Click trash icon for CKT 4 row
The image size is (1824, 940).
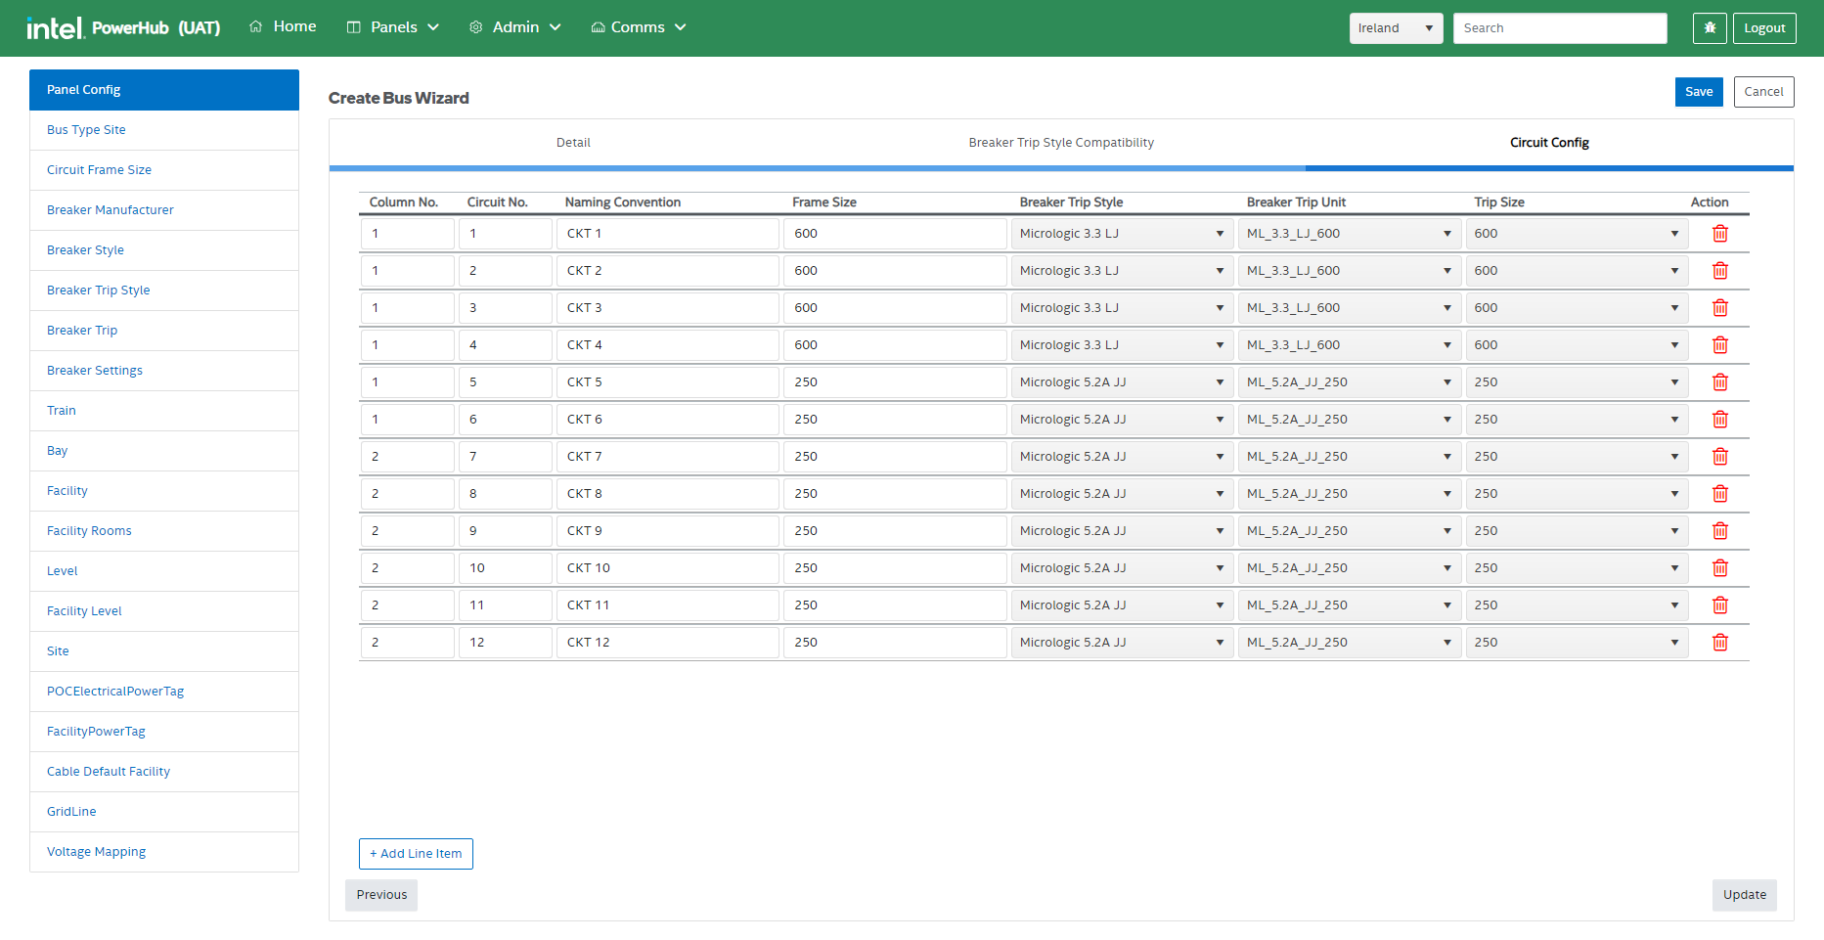point(1719,345)
